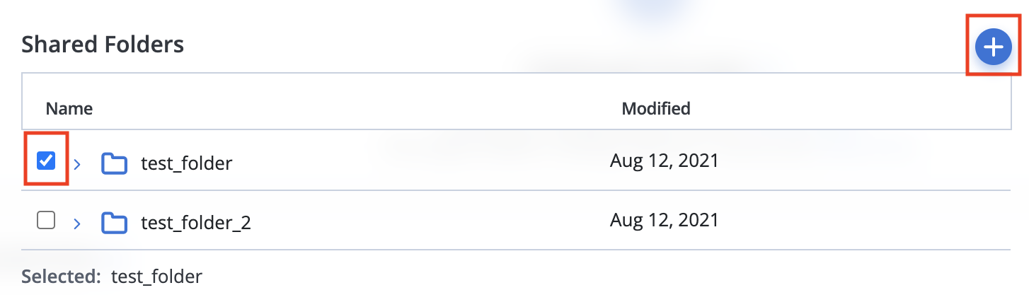Expand test_folder with its chevron arrow
The image size is (1029, 307).
(x=77, y=163)
